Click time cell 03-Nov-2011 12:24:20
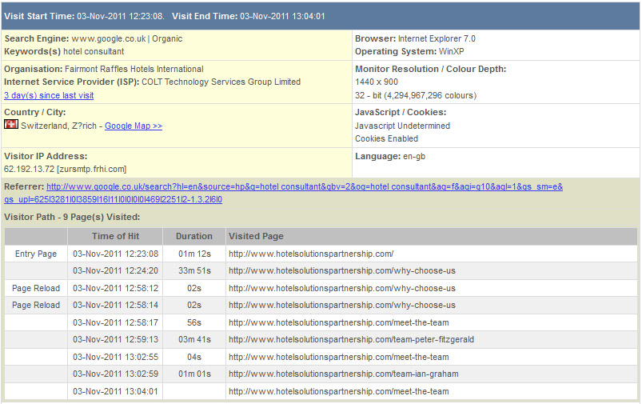Image resolution: width=642 pixels, height=404 pixels. tap(115, 271)
